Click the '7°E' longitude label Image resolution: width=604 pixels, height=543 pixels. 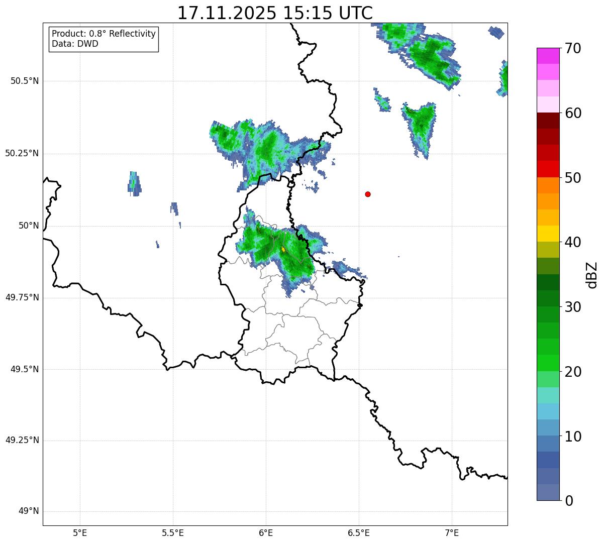pyautogui.click(x=452, y=532)
